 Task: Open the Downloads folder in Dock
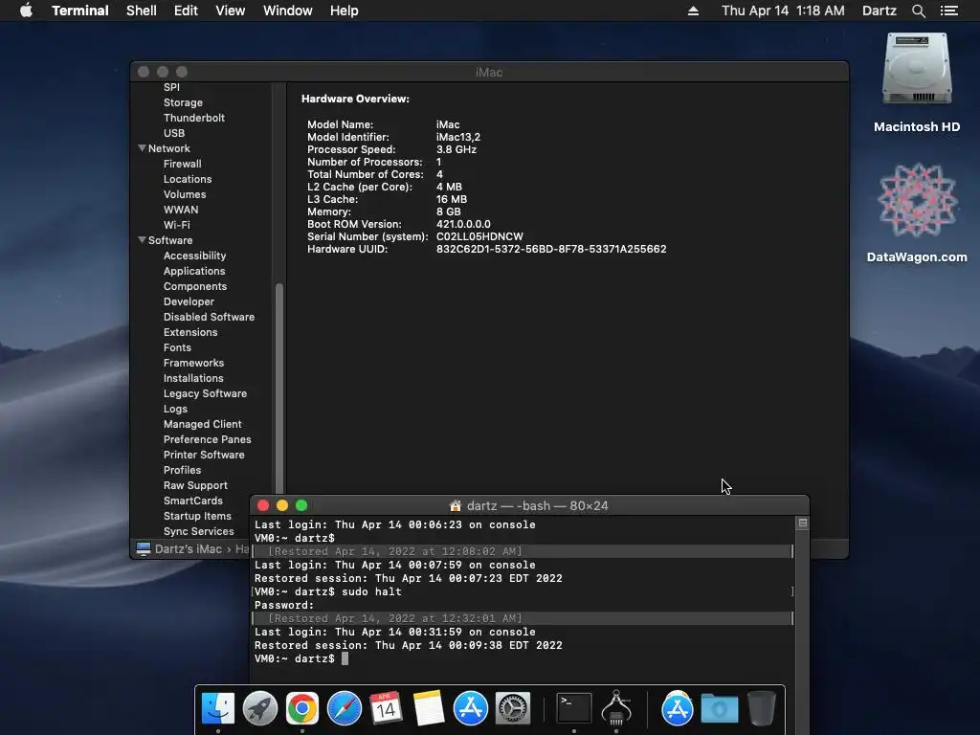(720, 709)
